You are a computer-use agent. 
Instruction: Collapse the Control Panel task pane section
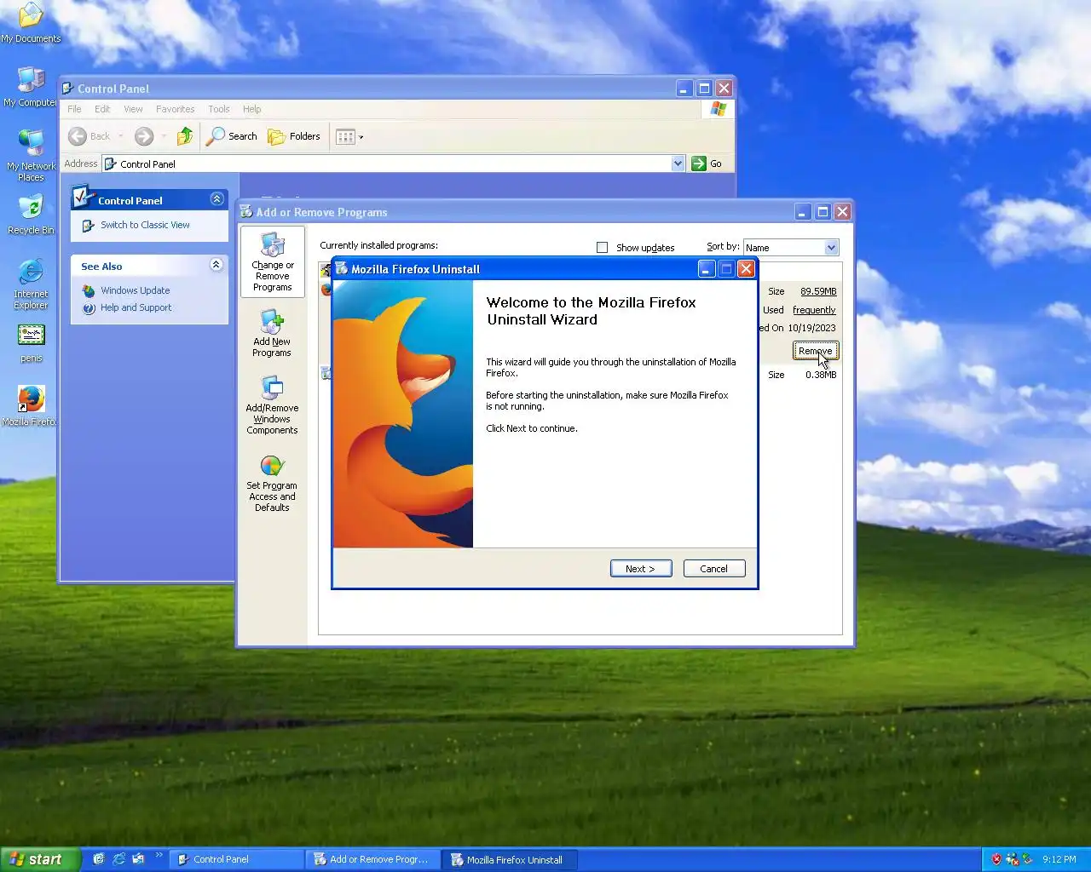coord(216,199)
